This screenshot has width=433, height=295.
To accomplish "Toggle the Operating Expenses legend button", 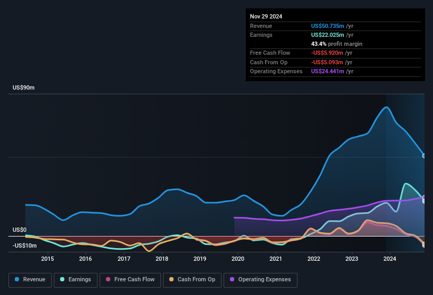I will click(261, 280).
